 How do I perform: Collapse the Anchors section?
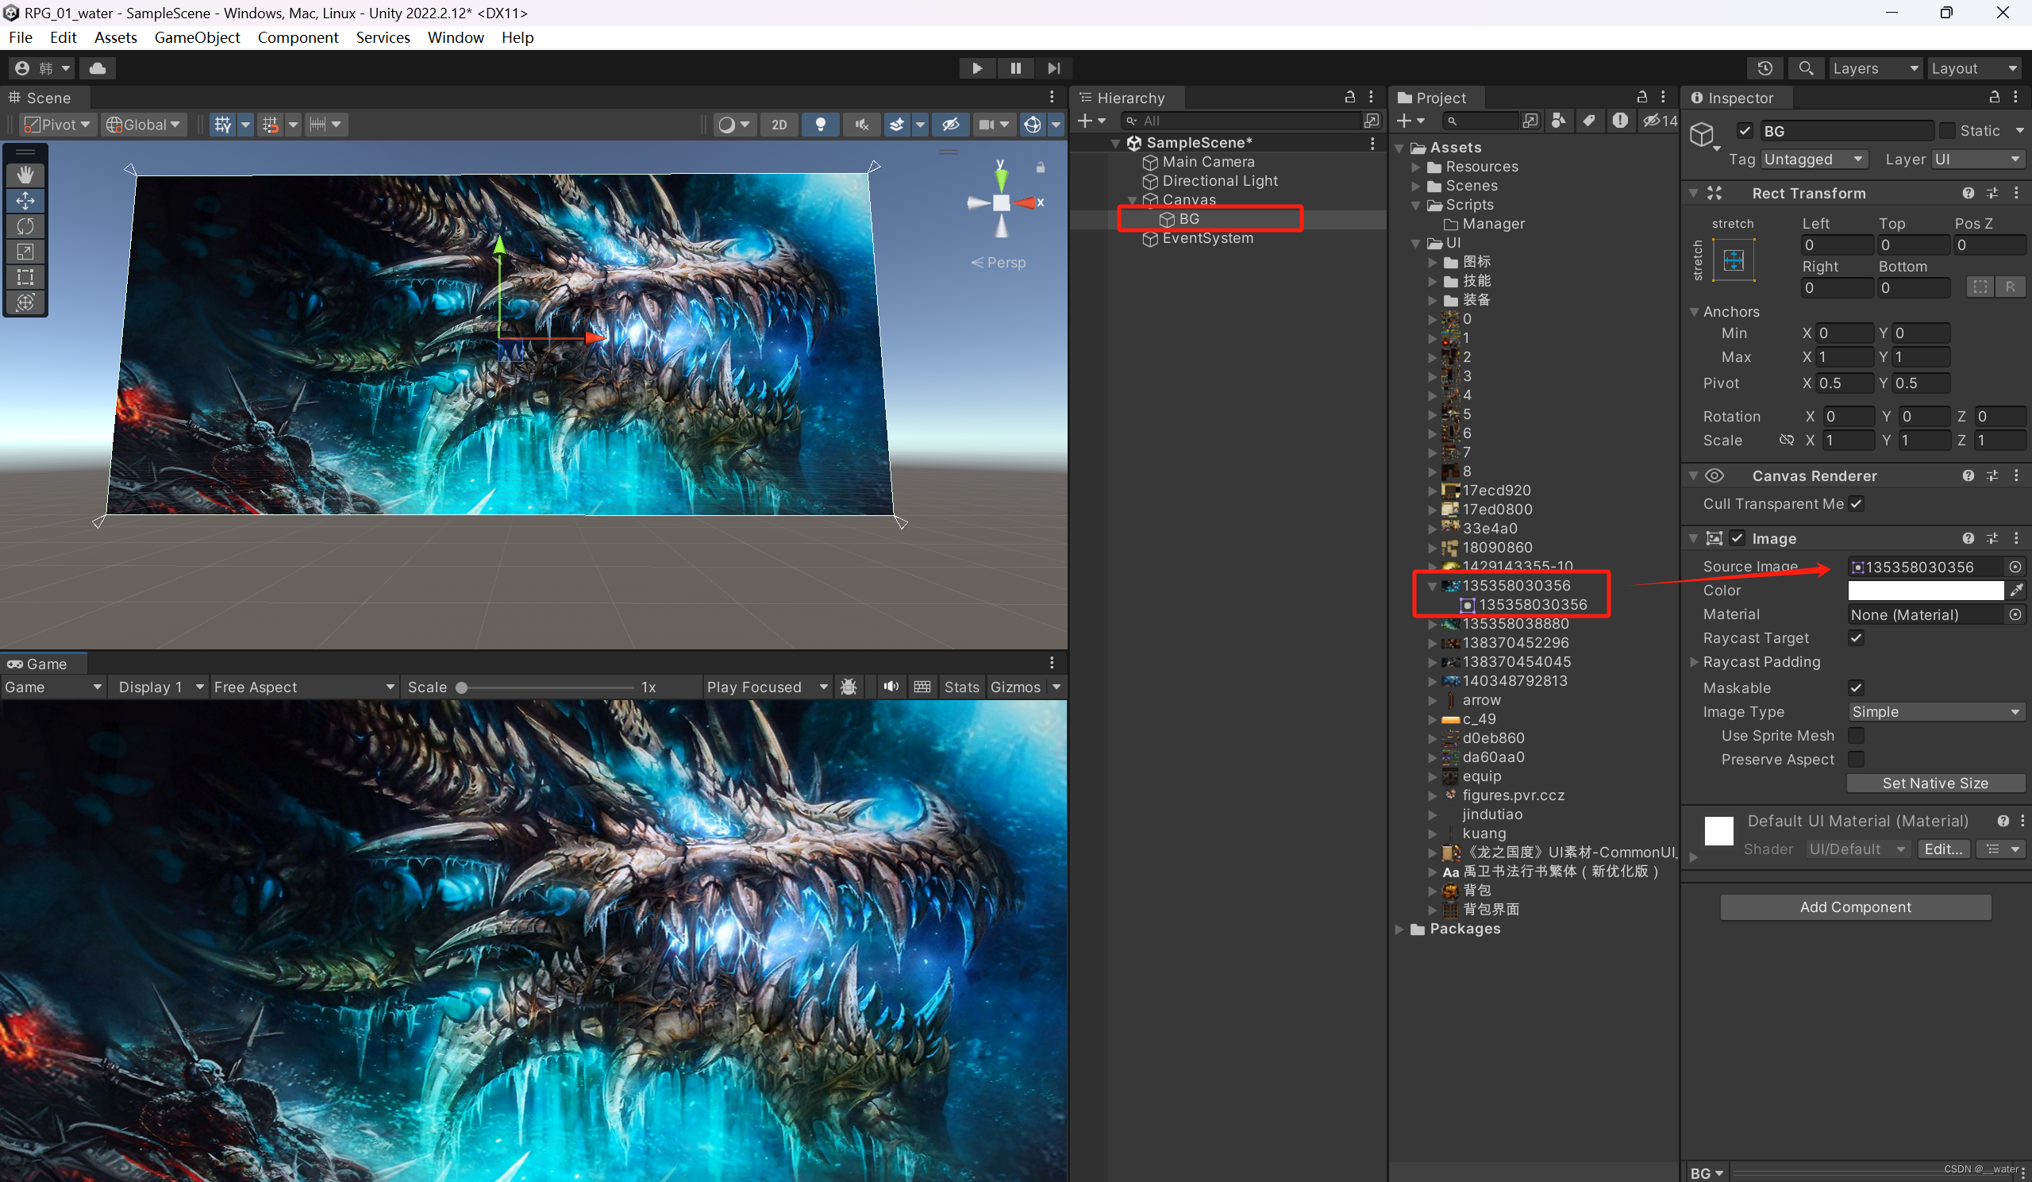click(1694, 312)
